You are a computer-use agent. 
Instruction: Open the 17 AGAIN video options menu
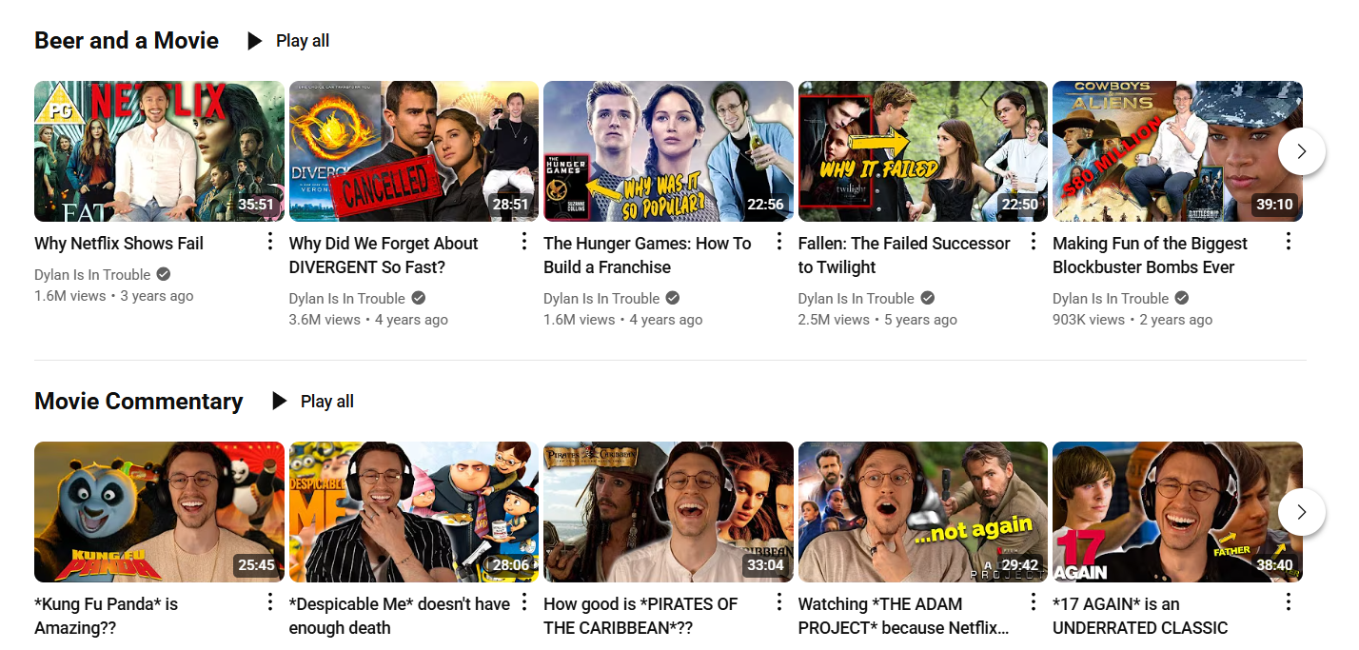[x=1288, y=602]
